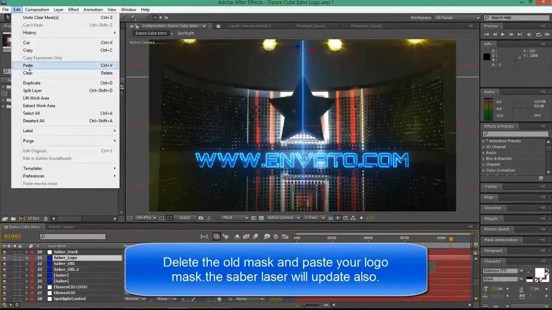
Task: Toggle live update icon in timeline
Action: (x=216, y=236)
